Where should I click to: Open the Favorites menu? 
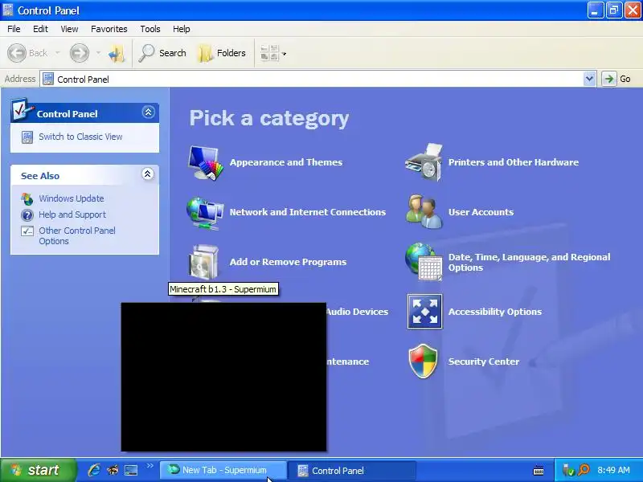(109, 29)
